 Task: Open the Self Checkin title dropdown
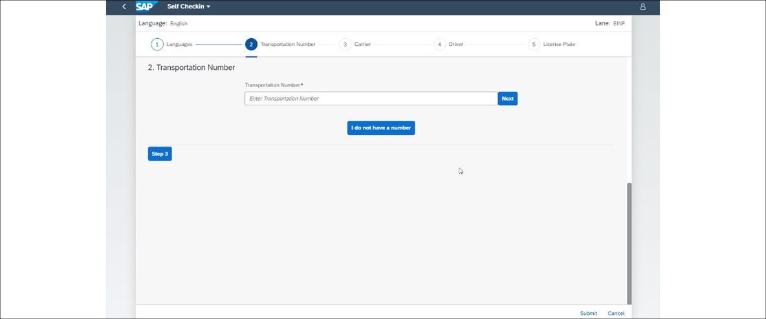tap(188, 7)
